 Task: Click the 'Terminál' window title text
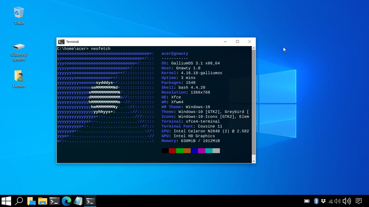(x=72, y=42)
